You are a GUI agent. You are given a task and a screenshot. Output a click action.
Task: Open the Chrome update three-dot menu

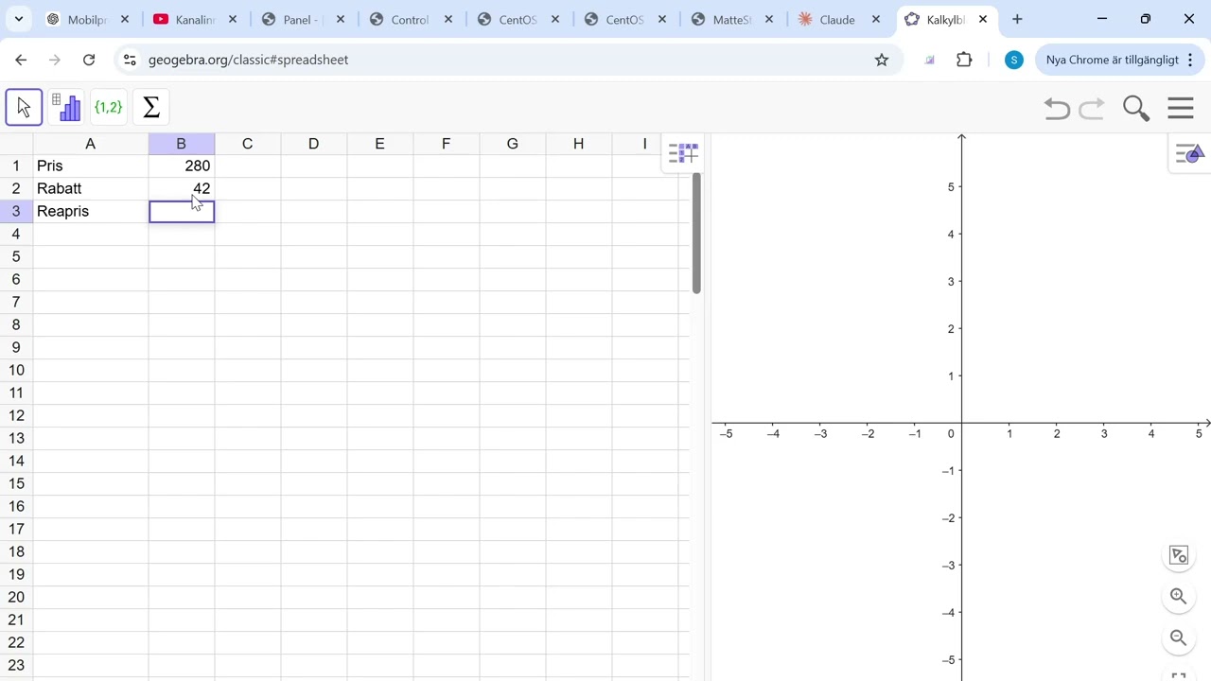[1190, 60]
